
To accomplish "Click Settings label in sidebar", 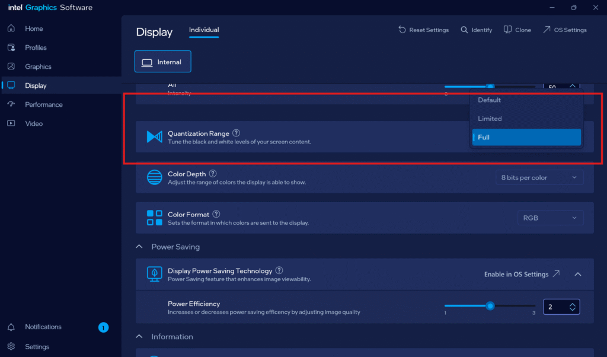I will click(x=37, y=346).
